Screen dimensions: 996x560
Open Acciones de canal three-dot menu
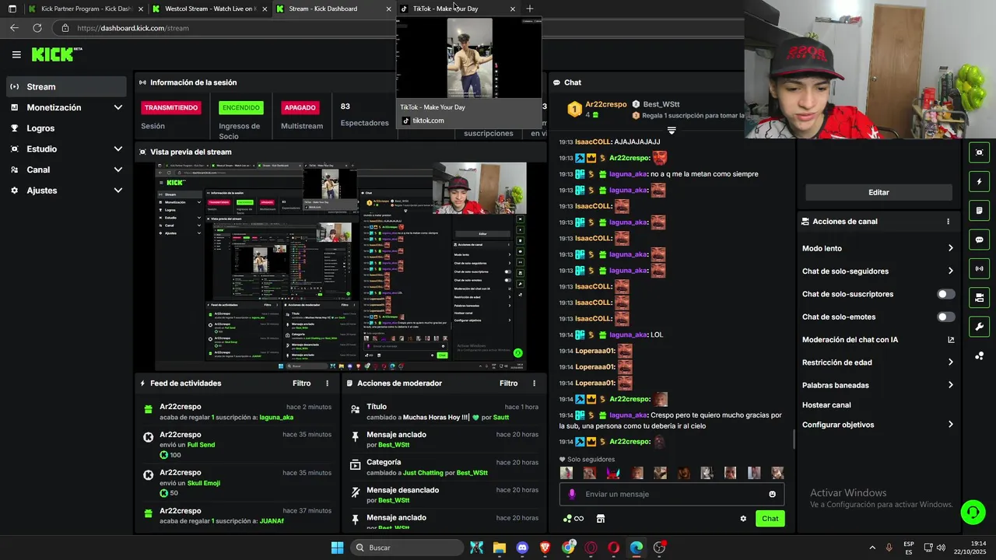[948, 222]
